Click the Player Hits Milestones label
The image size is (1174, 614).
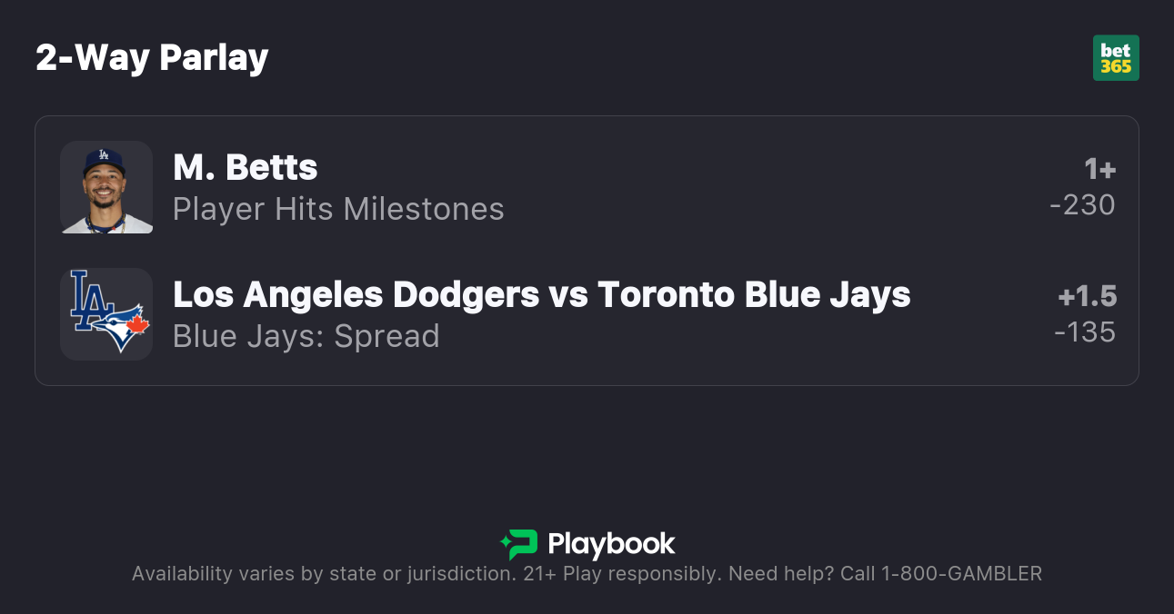point(338,210)
